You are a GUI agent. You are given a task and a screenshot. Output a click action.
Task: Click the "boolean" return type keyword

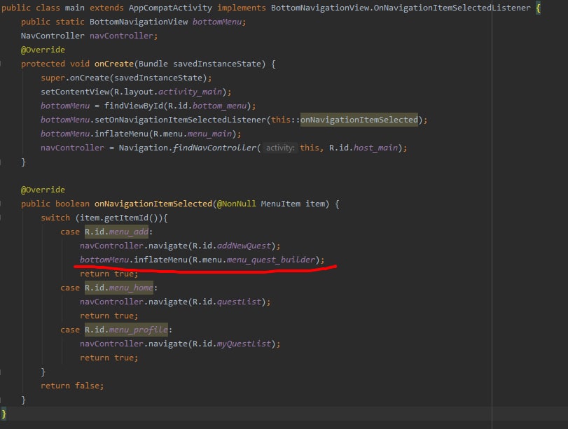[72, 204]
